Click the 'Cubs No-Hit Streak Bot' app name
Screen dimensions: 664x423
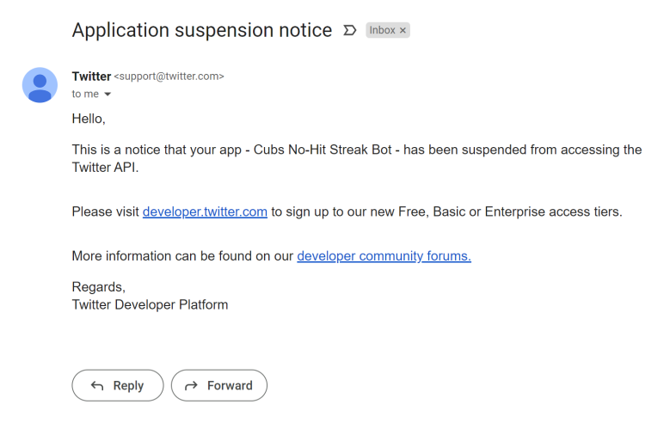click(323, 150)
